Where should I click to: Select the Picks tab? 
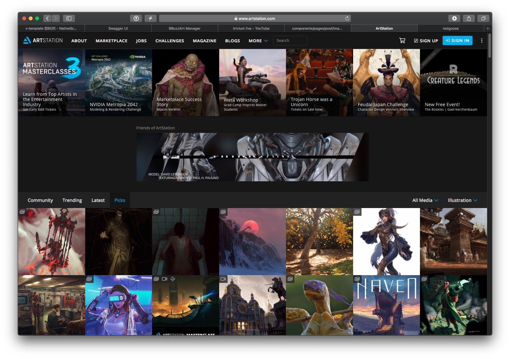tap(120, 200)
